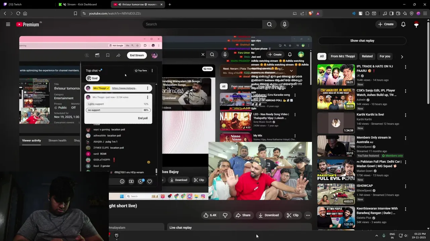The width and height of the screenshot is (430, 241).
Task: Click the taskbar microphone tray icon
Action: [x=384, y=236]
